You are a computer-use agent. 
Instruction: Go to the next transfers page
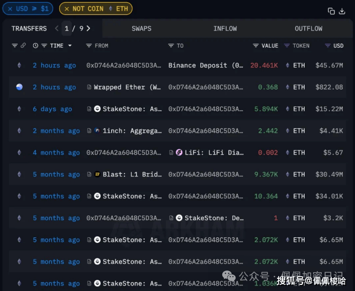click(88, 28)
